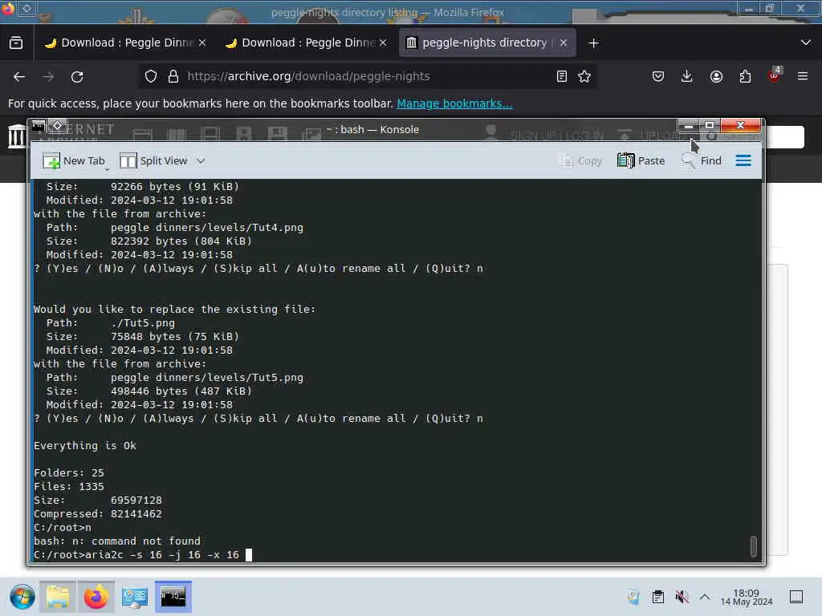Open the system settings taskbar icon
822x616 pixels.
(135, 597)
